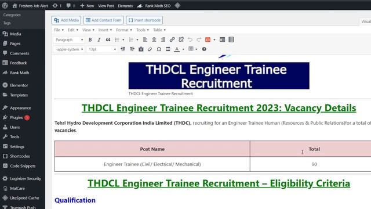Open the Table editor menu
This screenshot has width=371, height=209.
159,30
